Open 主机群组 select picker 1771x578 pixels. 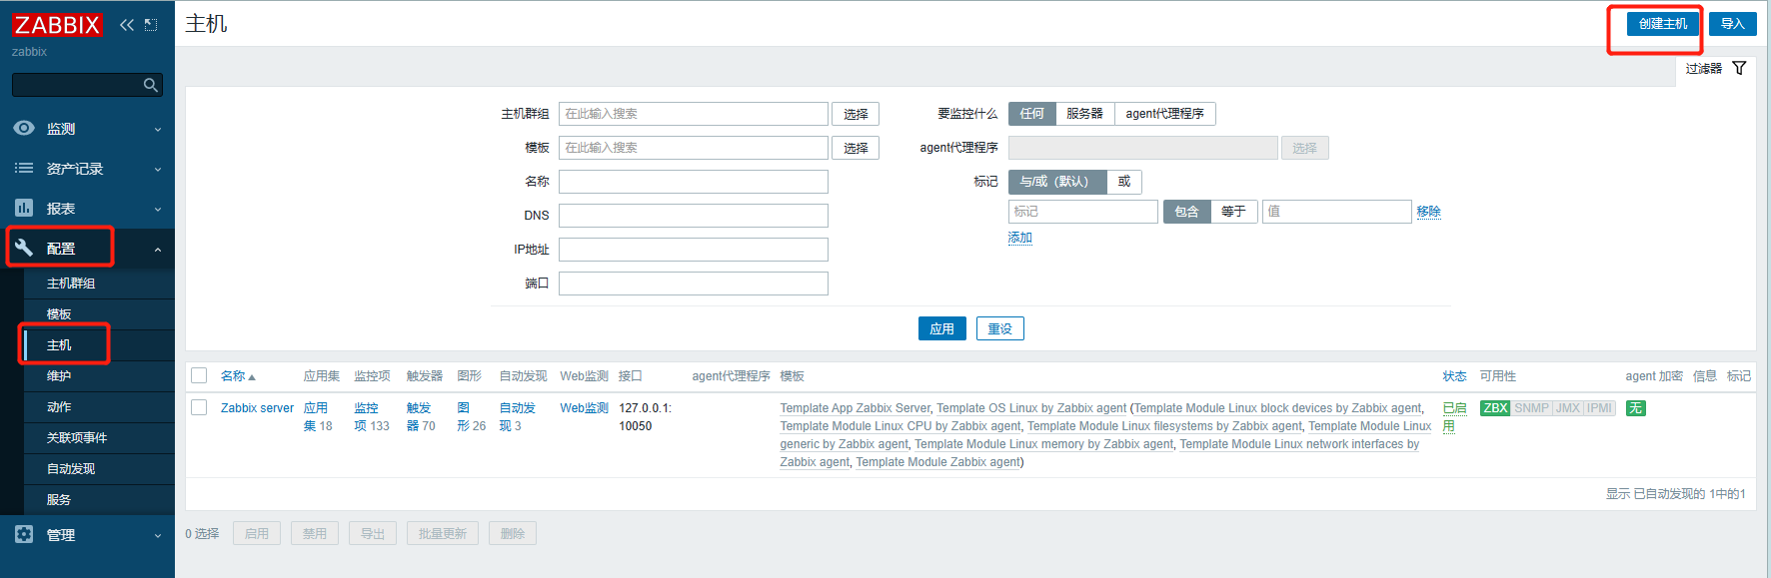tap(856, 114)
